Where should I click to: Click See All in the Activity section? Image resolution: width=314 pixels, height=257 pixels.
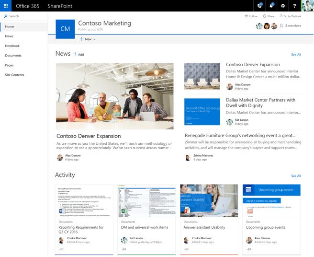point(296,176)
